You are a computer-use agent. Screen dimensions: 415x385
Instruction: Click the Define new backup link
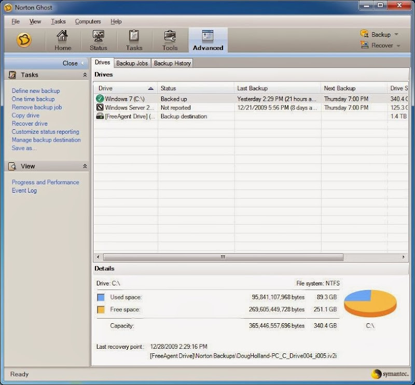click(36, 91)
